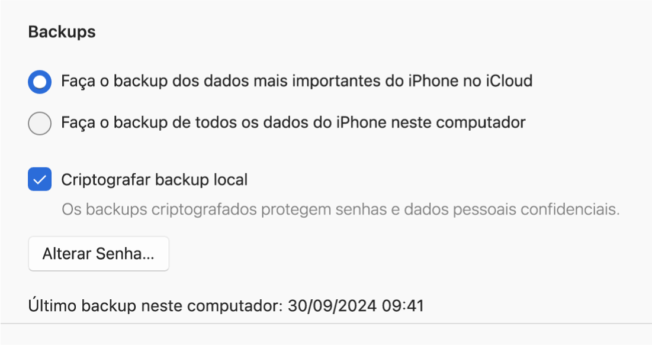
Task: Uncheck the Criptografar backup local checkbox
Action: pyautogui.click(x=40, y=179)
